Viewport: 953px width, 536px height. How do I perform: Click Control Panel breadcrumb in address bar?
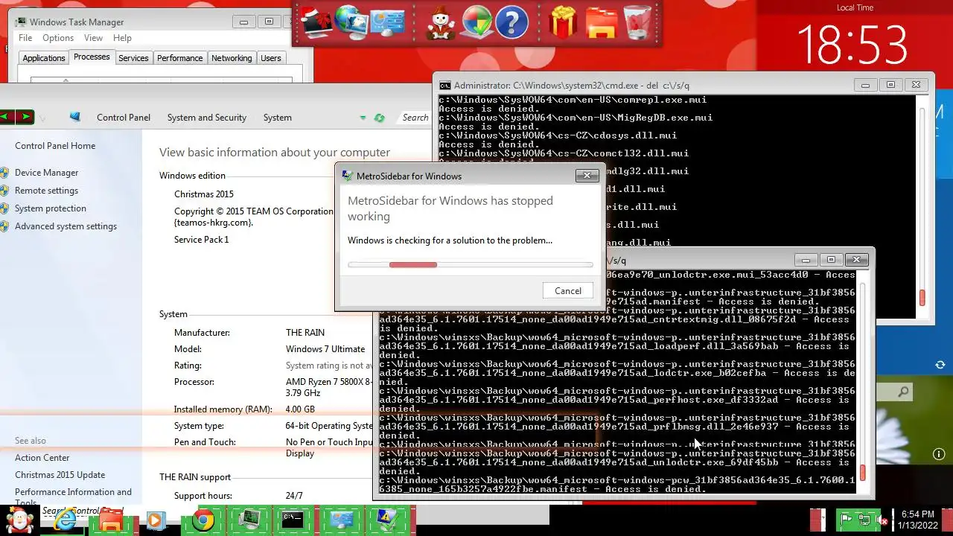pos(124,118)
